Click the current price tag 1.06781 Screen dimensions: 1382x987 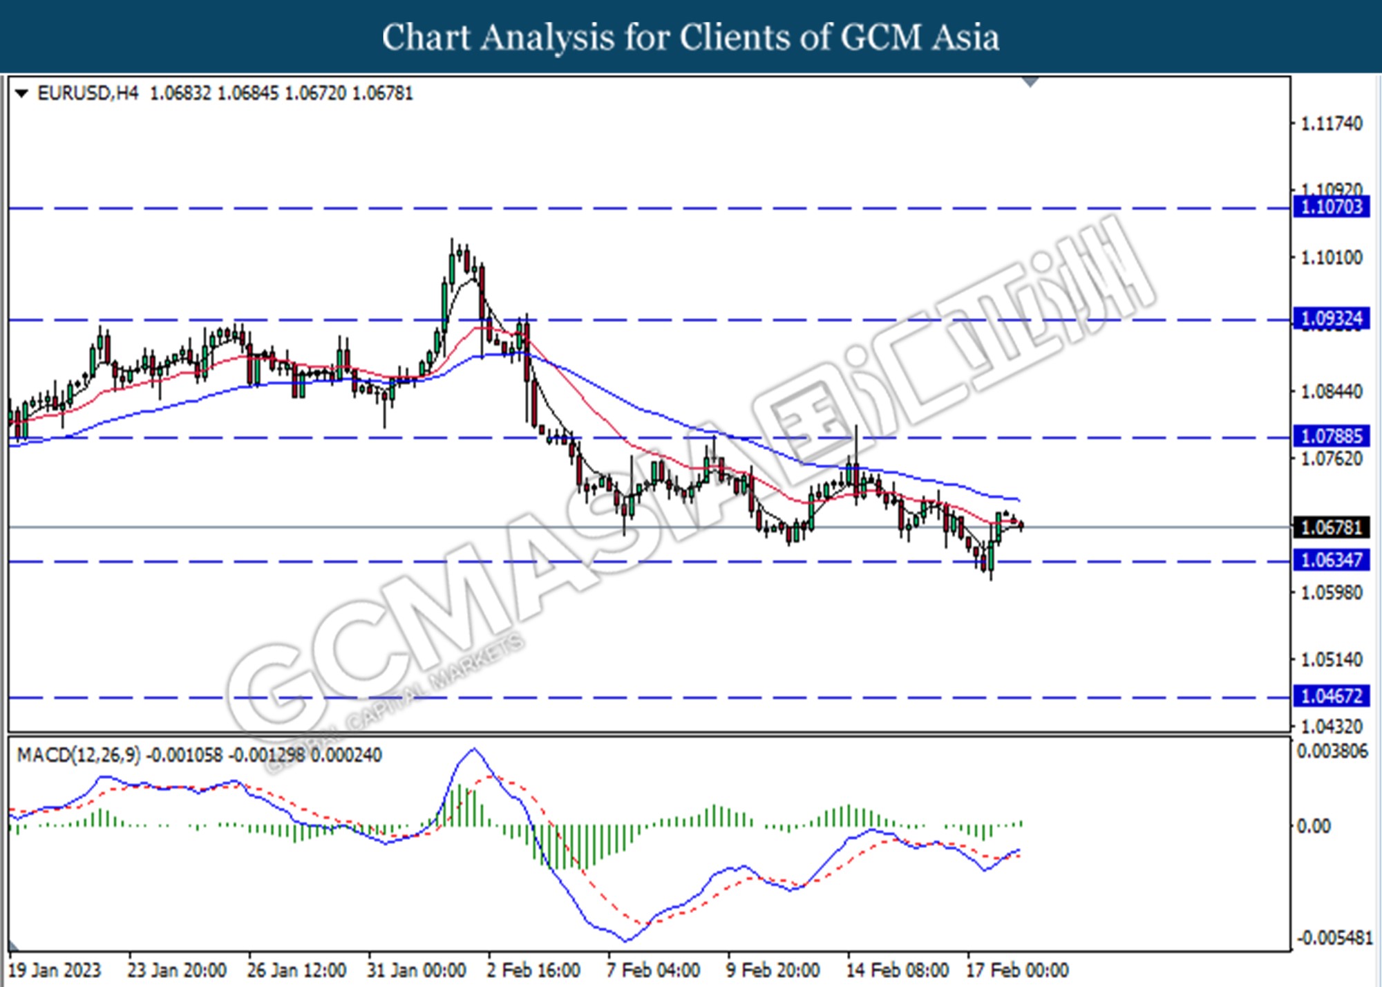pos(1331,527)
